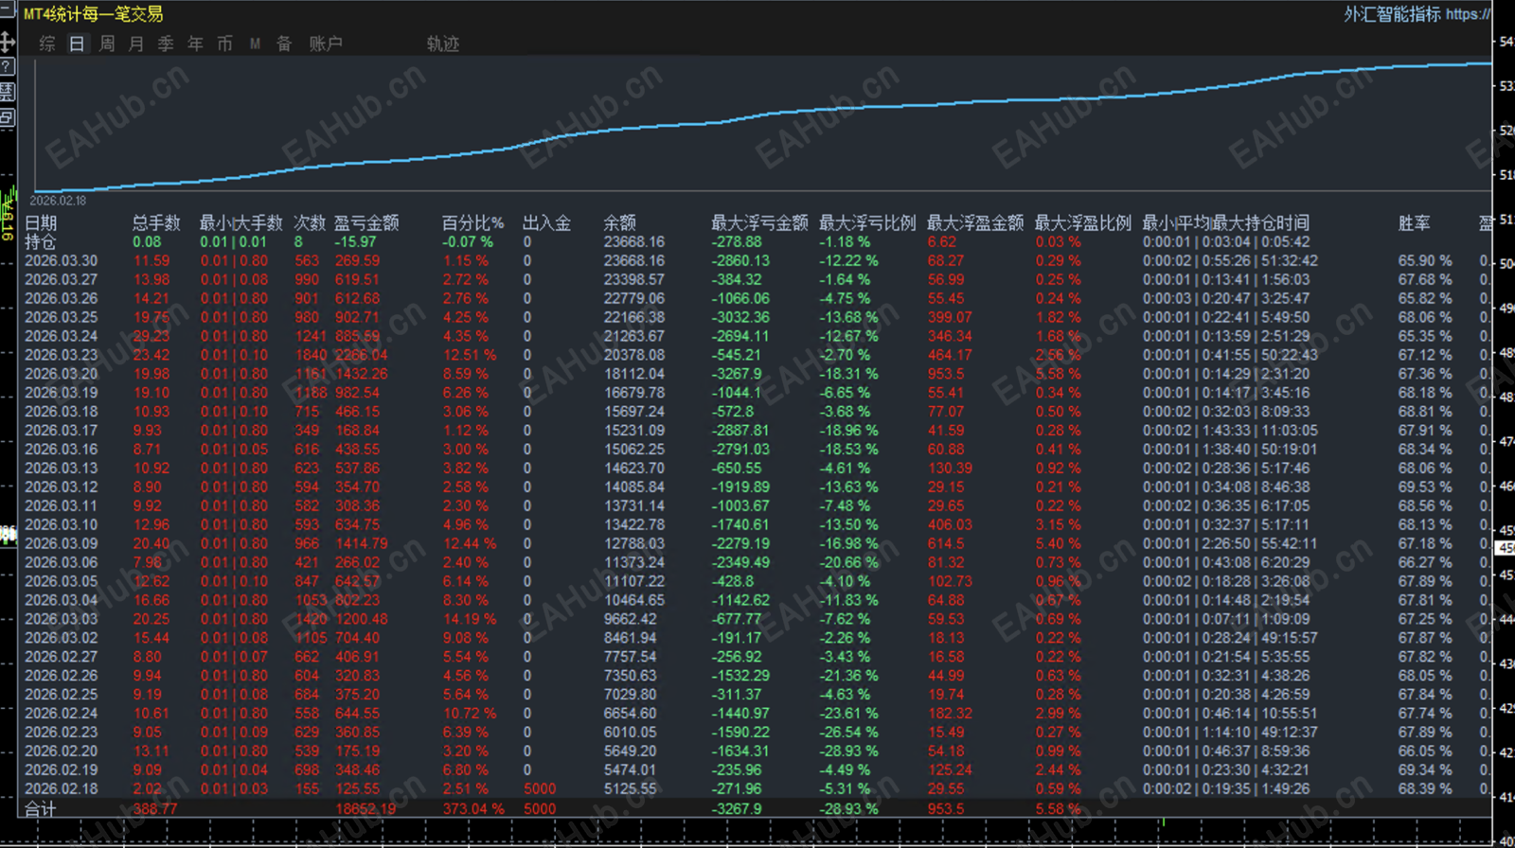Click the 盈亏金额 column header

tap(366, 223)
